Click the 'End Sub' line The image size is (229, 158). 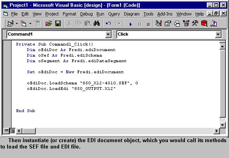click(x=25, y=110)
